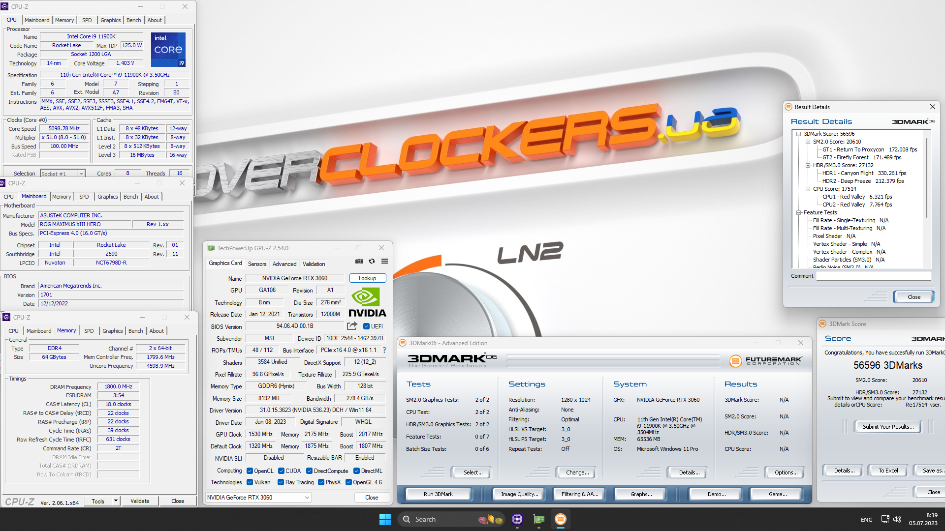Click the top CPU-Z window title icon
This screenshot has height=531, width=945.
tap(4, 6)
